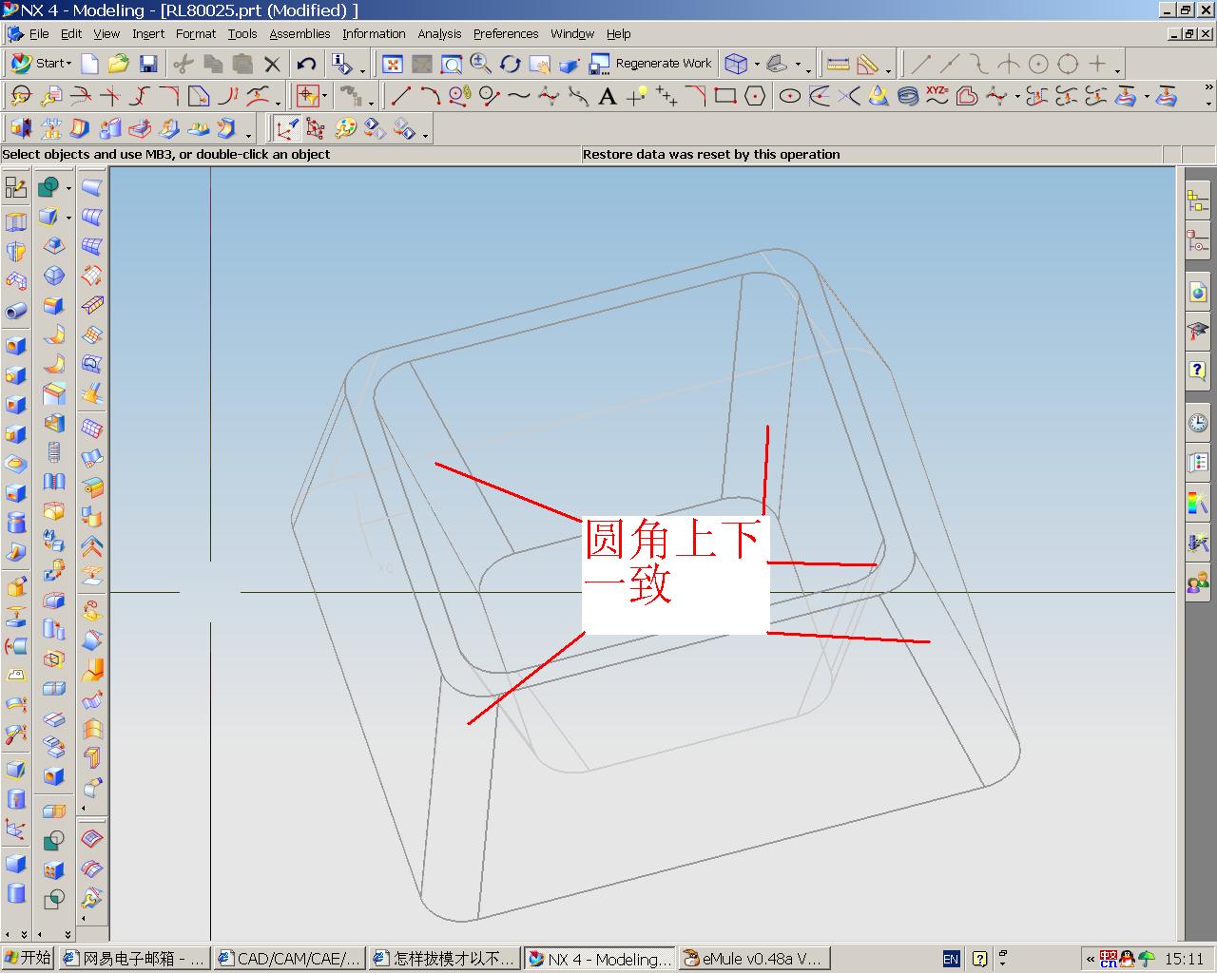Select the Basic Line curve tool
Image resolution: width=1217 pixels, height=973 pixels.
pyautogui.click(x=401, y=95)
